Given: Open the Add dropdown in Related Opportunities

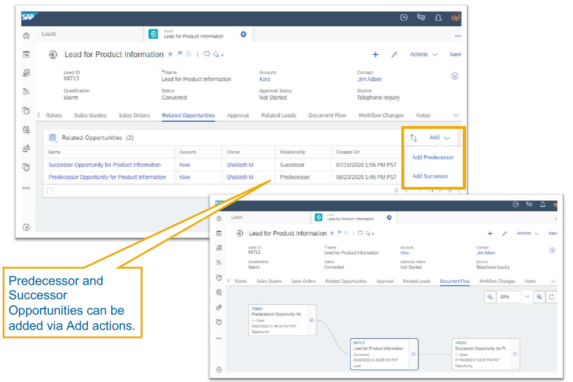Looking at the screenshot, I should pyautogui.click(x=439, y=138).
